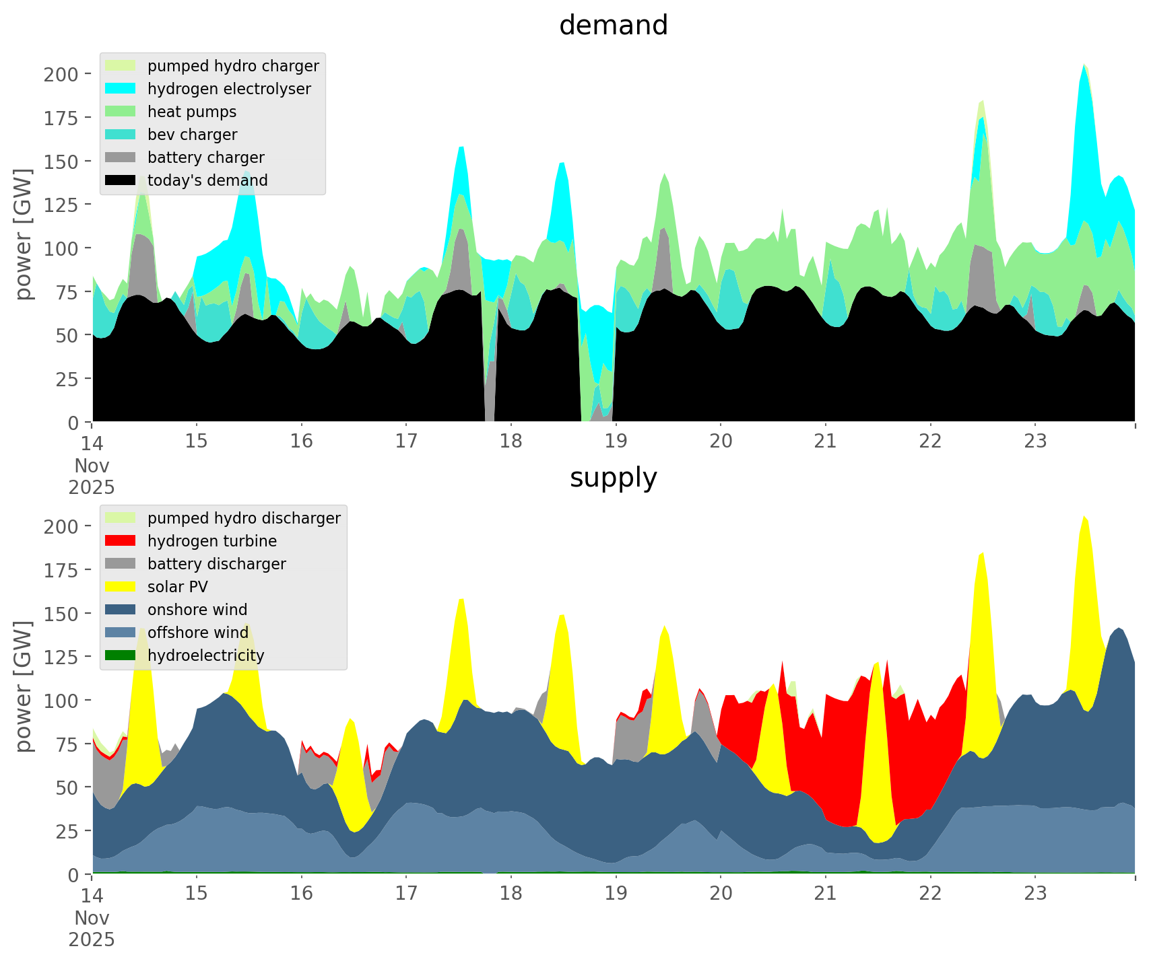Select the hydroelectricity green legend swatch
The width and height of the screenshot is (1149, 963).
click(121, 655)
